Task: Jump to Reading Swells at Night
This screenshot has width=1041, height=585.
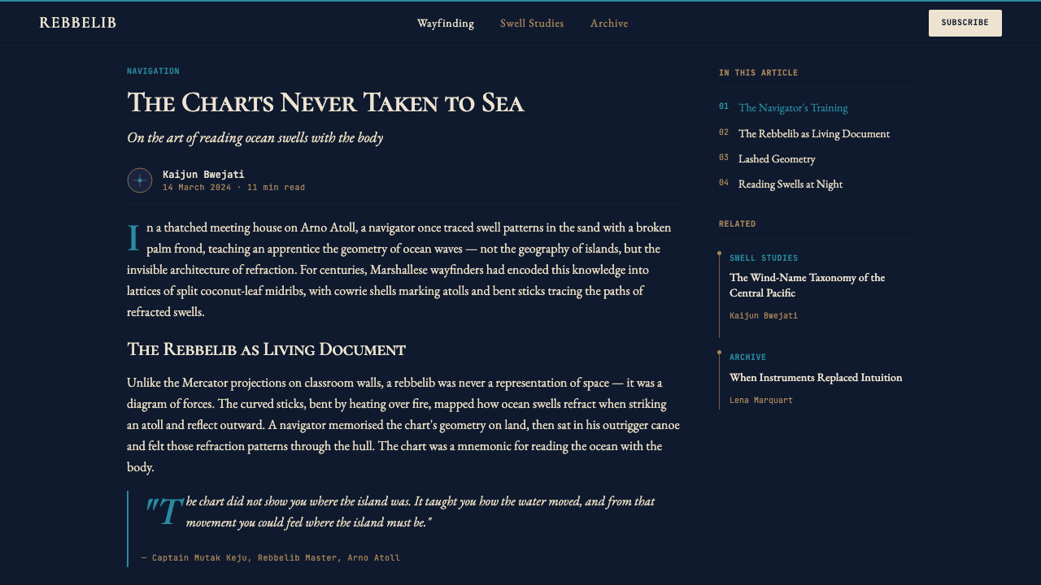Action: [x=791, y=184]
